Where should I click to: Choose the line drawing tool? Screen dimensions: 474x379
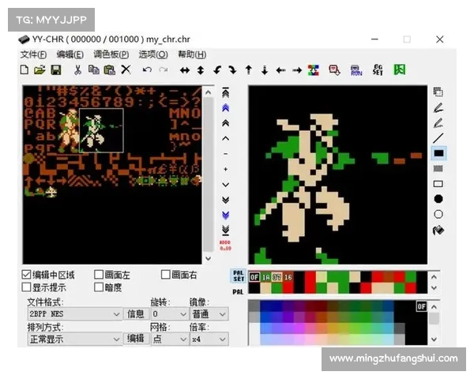click(438, 138)
